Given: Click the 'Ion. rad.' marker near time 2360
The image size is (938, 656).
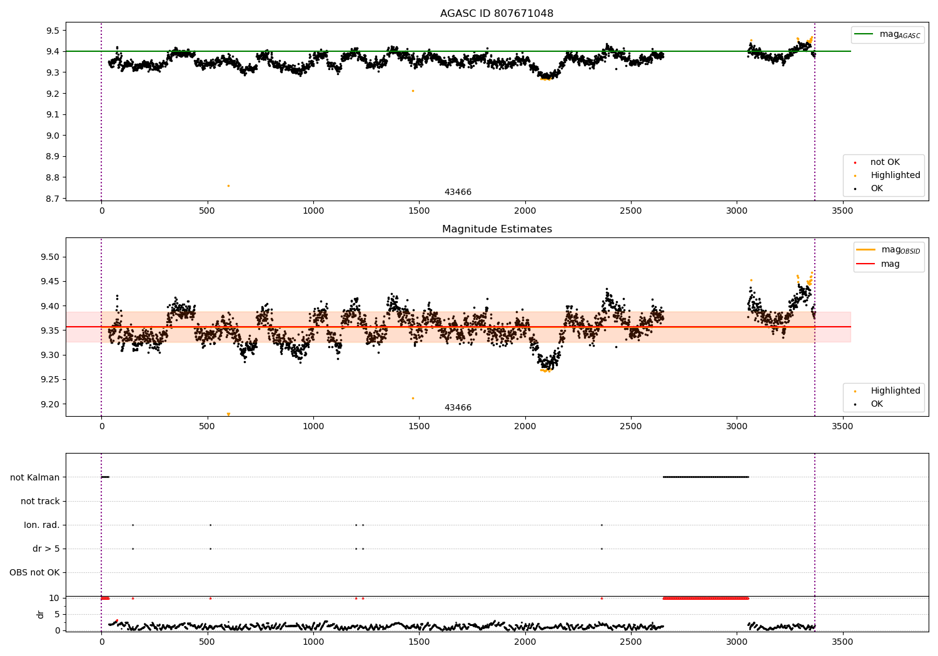Looking at the screenshot, I should 602,525.
